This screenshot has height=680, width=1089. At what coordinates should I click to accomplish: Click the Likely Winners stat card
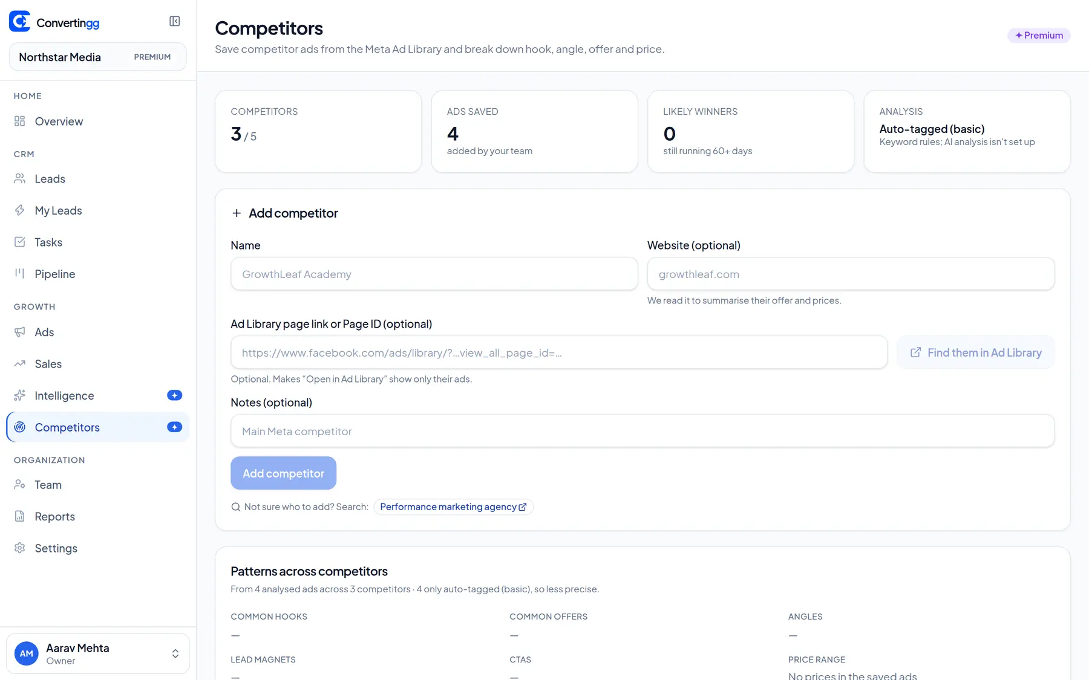[x=750, y=131]
